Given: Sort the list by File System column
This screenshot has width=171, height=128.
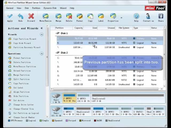Looking at the screenshot, I should coord(124,28).
